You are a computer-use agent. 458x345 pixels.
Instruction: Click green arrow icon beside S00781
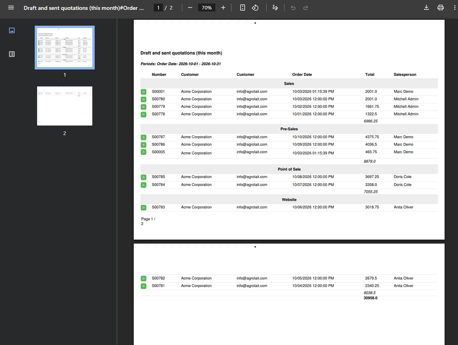[143, 286]
